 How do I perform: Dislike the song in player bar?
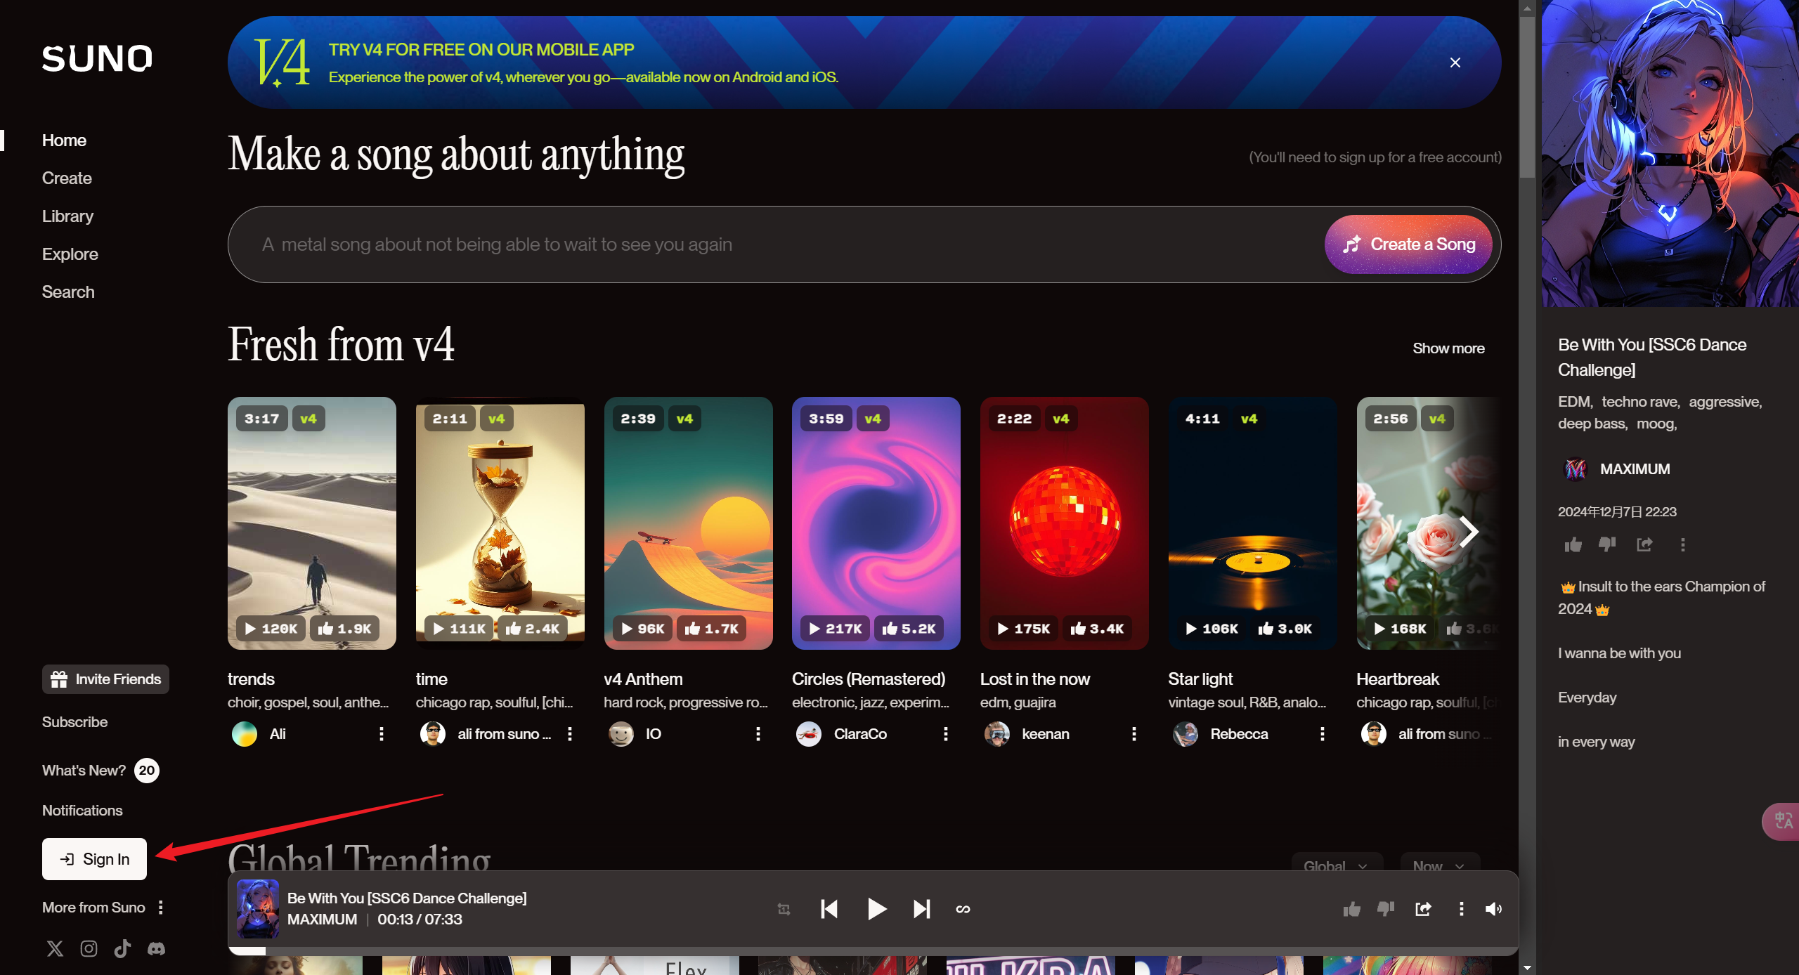(x=1385, y=909)
